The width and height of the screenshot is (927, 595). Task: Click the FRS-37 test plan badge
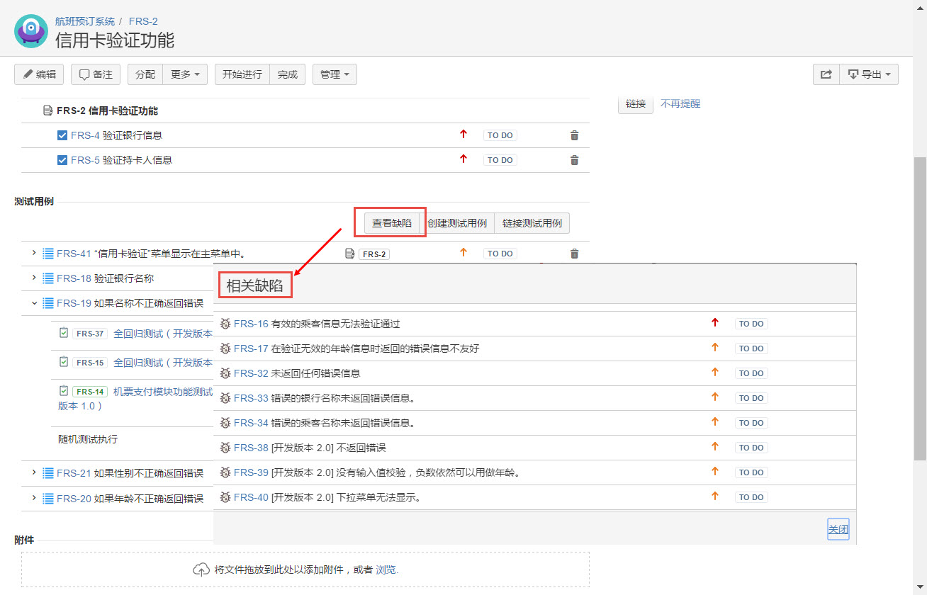pos(90,334)
